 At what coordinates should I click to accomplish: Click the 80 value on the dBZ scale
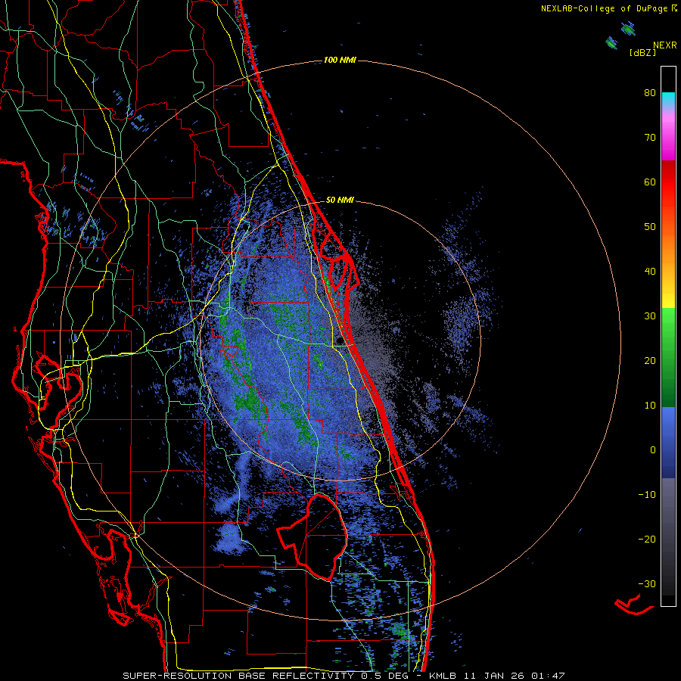tap(650, 93)
